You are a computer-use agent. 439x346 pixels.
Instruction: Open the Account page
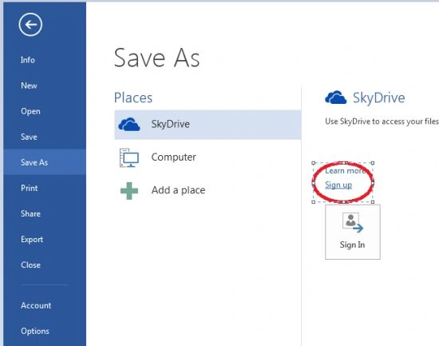[36, 305]
